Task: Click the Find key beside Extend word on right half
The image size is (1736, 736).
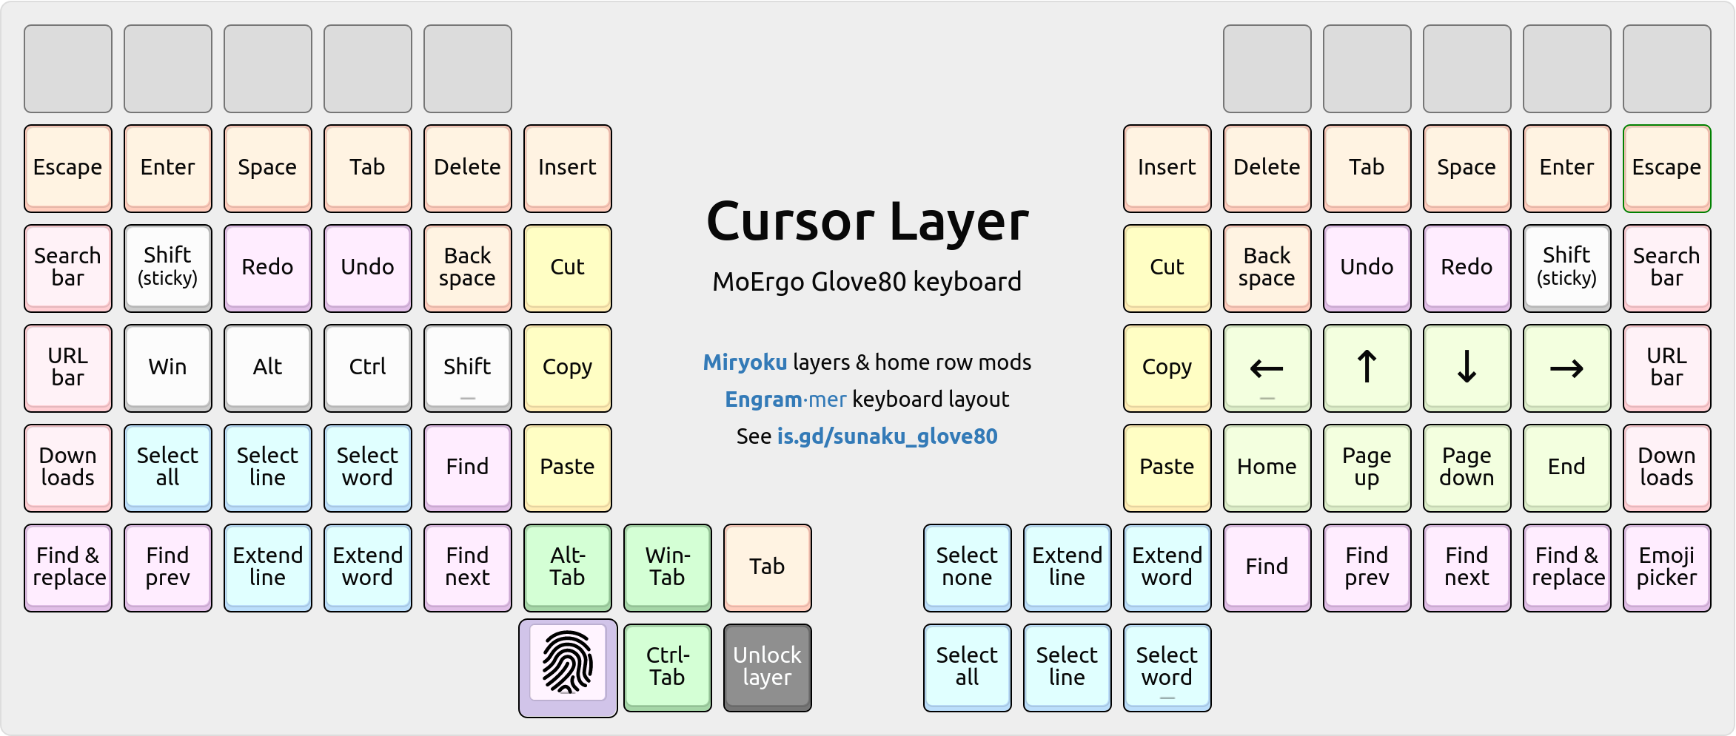Action: click(1267, 568)
